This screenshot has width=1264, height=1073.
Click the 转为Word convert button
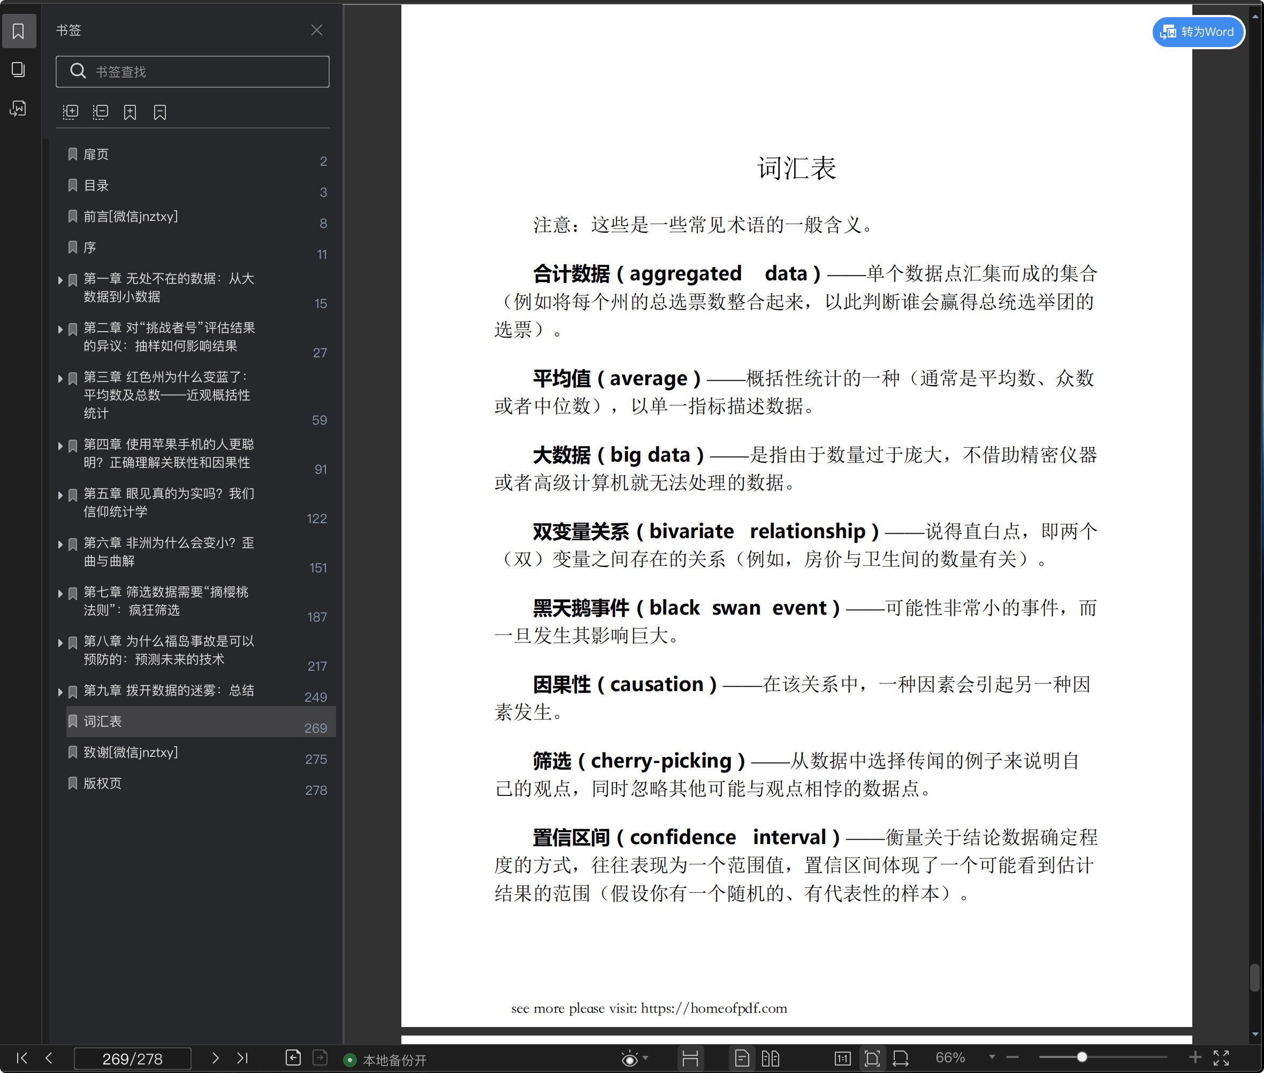click(x=1198, y=32)
